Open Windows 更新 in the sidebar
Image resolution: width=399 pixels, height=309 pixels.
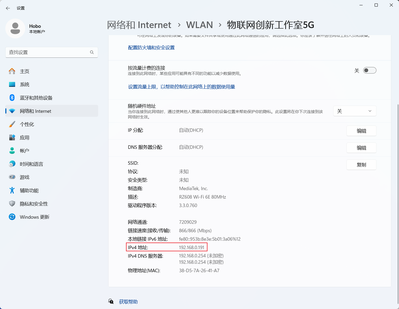click(34, 217)
